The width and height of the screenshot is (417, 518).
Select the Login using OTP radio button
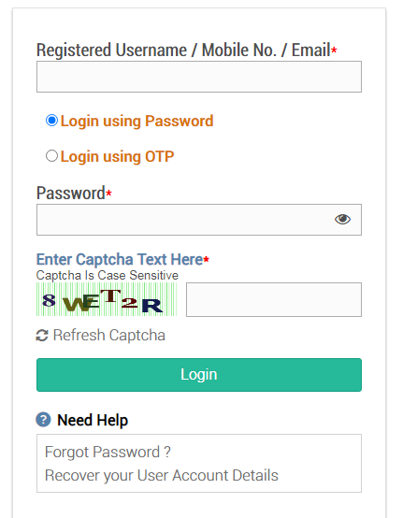[51, 156]
